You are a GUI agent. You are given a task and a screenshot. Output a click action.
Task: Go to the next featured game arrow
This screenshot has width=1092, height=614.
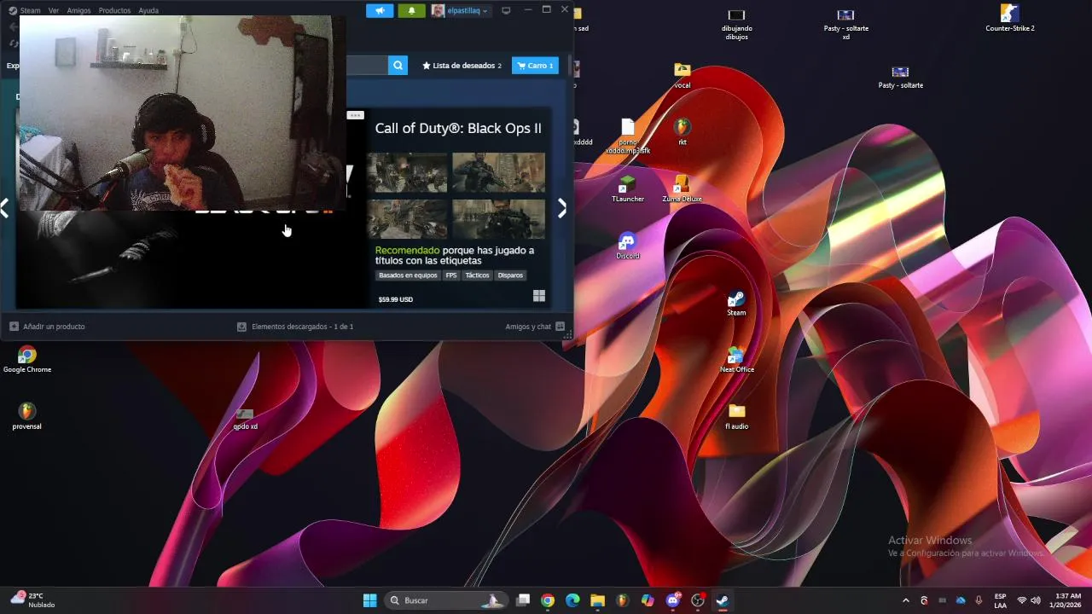pyautogui.click(x=561, y=208)
